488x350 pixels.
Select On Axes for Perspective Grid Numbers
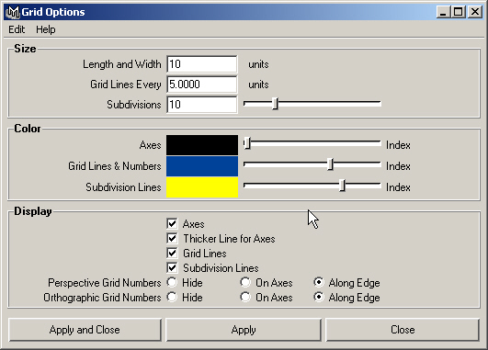[x=245, y=283]
